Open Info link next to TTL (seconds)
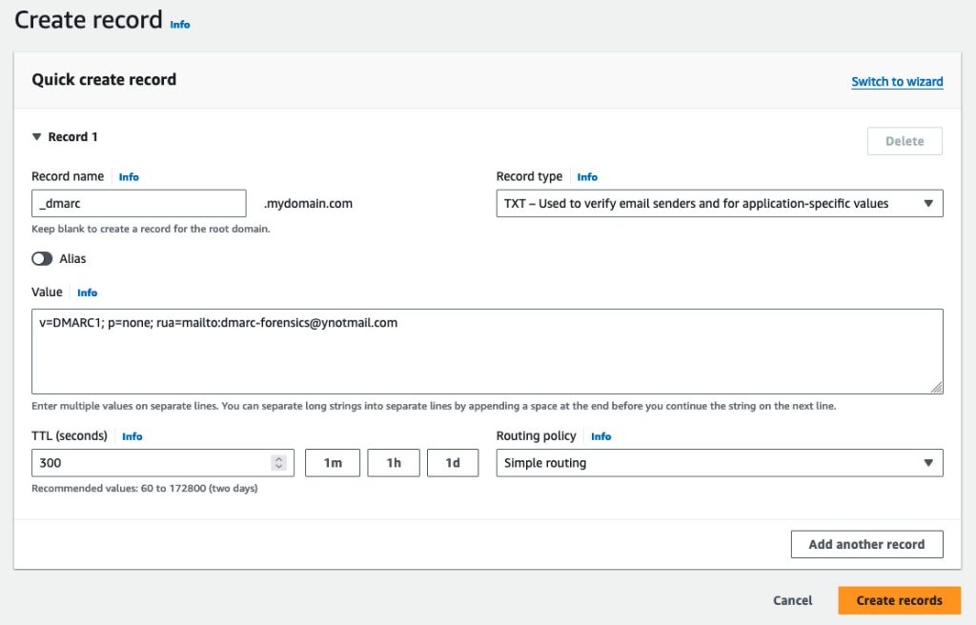This screenshot has height=625, width=976. click(132, 436)
